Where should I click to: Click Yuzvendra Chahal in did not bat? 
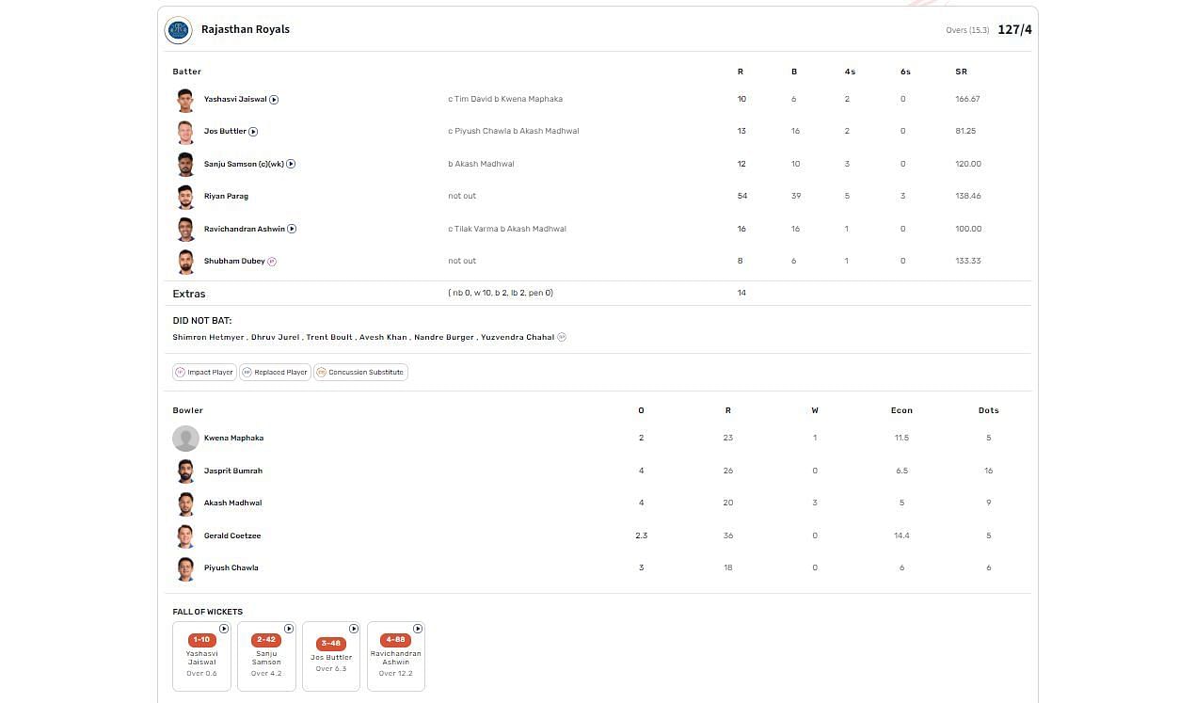point(518,337)
